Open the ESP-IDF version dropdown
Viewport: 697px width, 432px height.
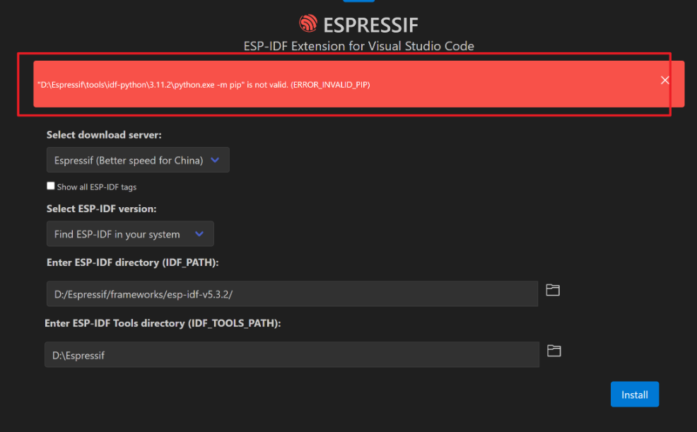click(130, 234)
